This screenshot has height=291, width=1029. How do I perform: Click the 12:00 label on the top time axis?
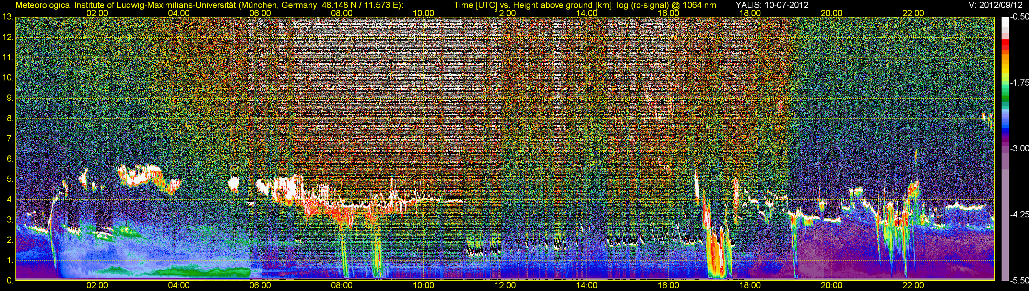[x=505, y=13]
